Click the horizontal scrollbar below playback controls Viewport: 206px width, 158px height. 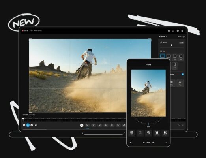tap(34, 130)
